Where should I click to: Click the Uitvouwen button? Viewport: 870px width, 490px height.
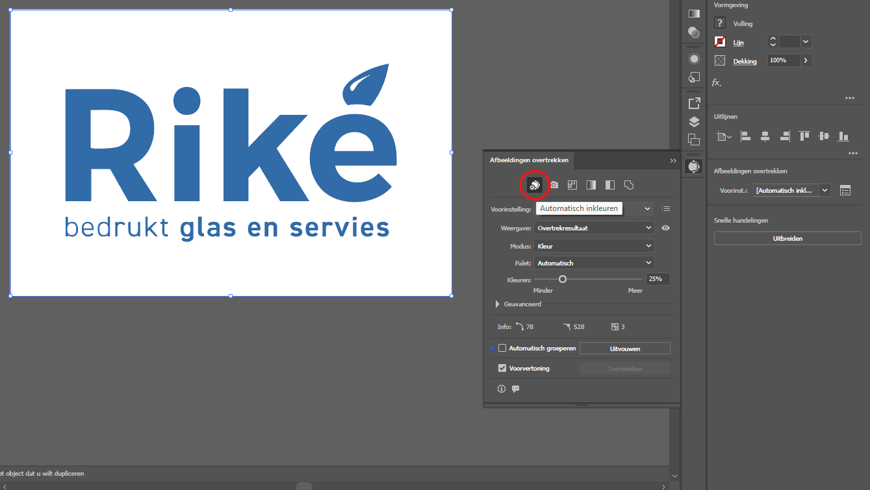pos(624,349)
